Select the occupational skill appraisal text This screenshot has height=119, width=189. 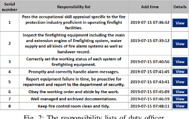[74, 22]
